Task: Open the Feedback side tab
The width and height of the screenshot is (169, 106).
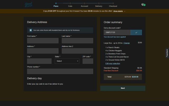Action: pos(167,53)
